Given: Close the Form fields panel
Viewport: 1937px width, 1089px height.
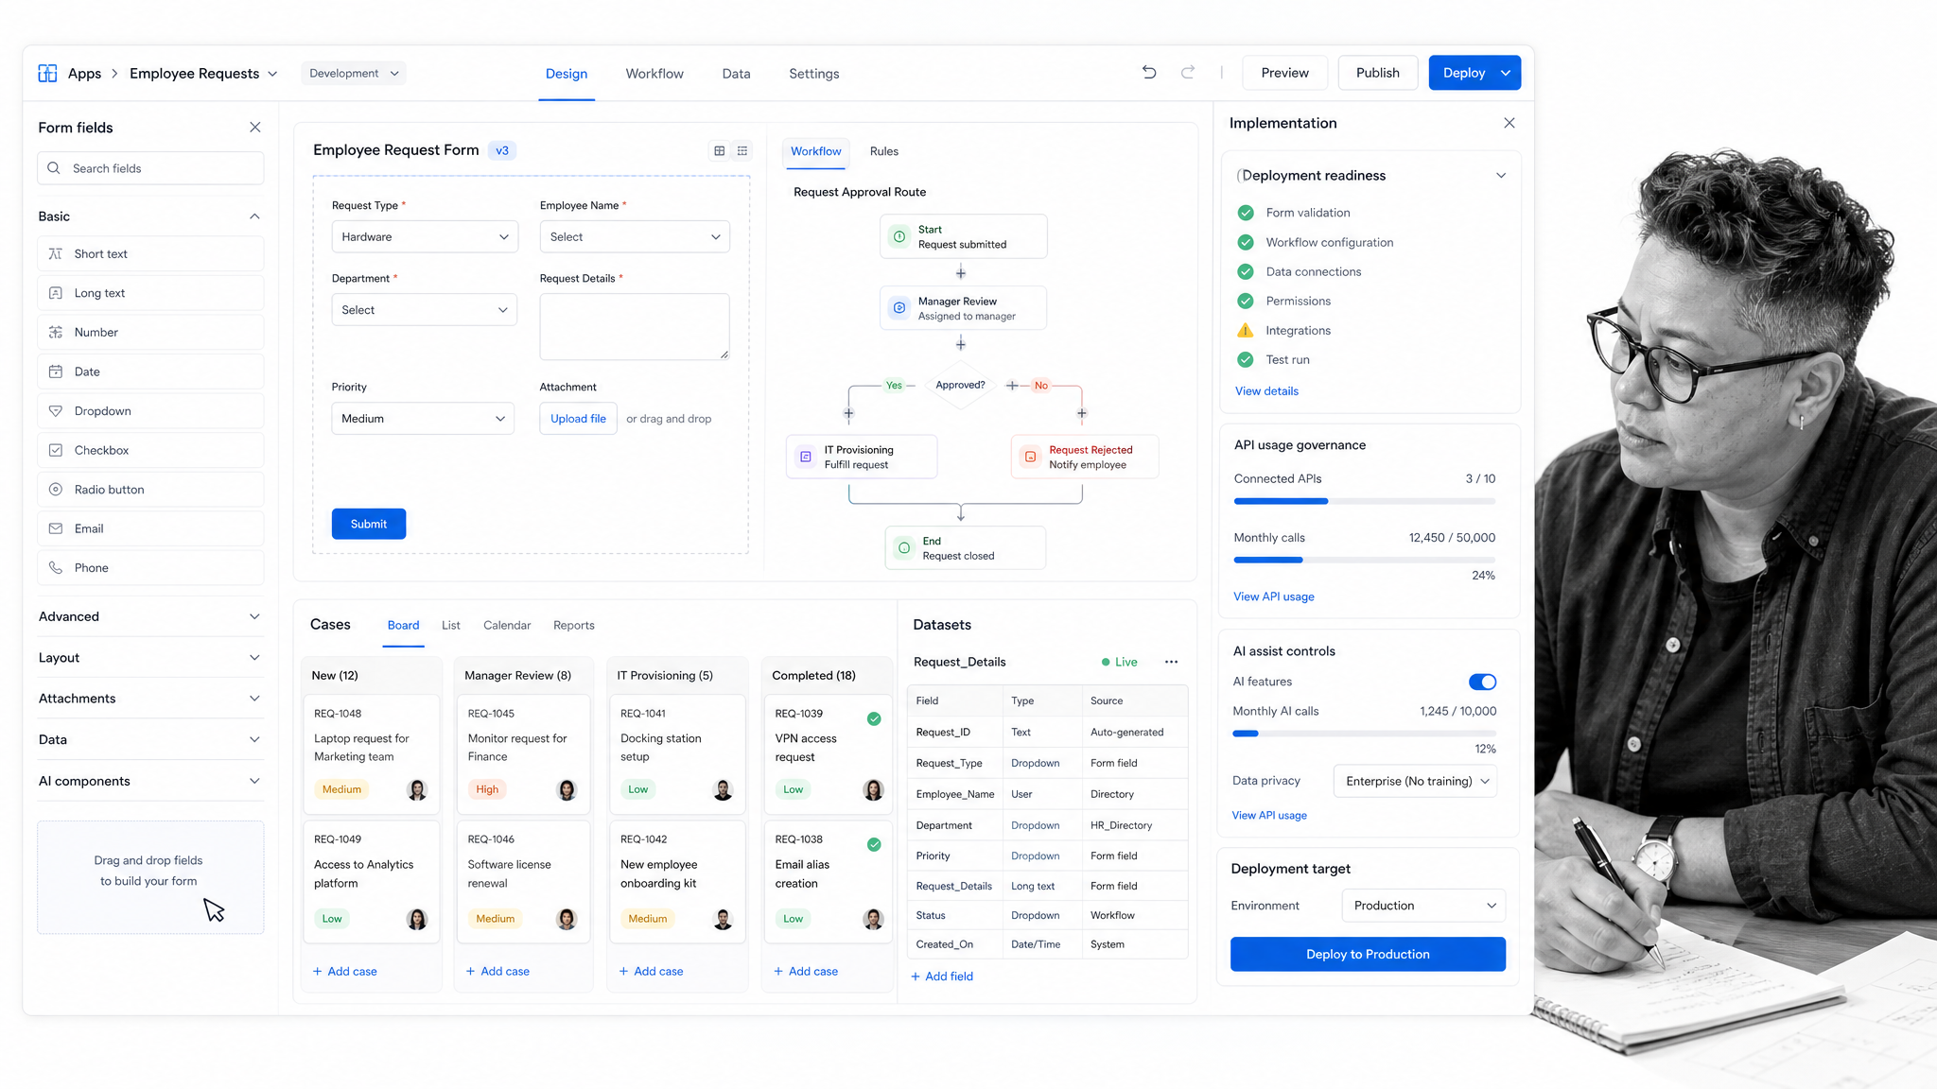Looking at the screenshot, I should [254, 127].
